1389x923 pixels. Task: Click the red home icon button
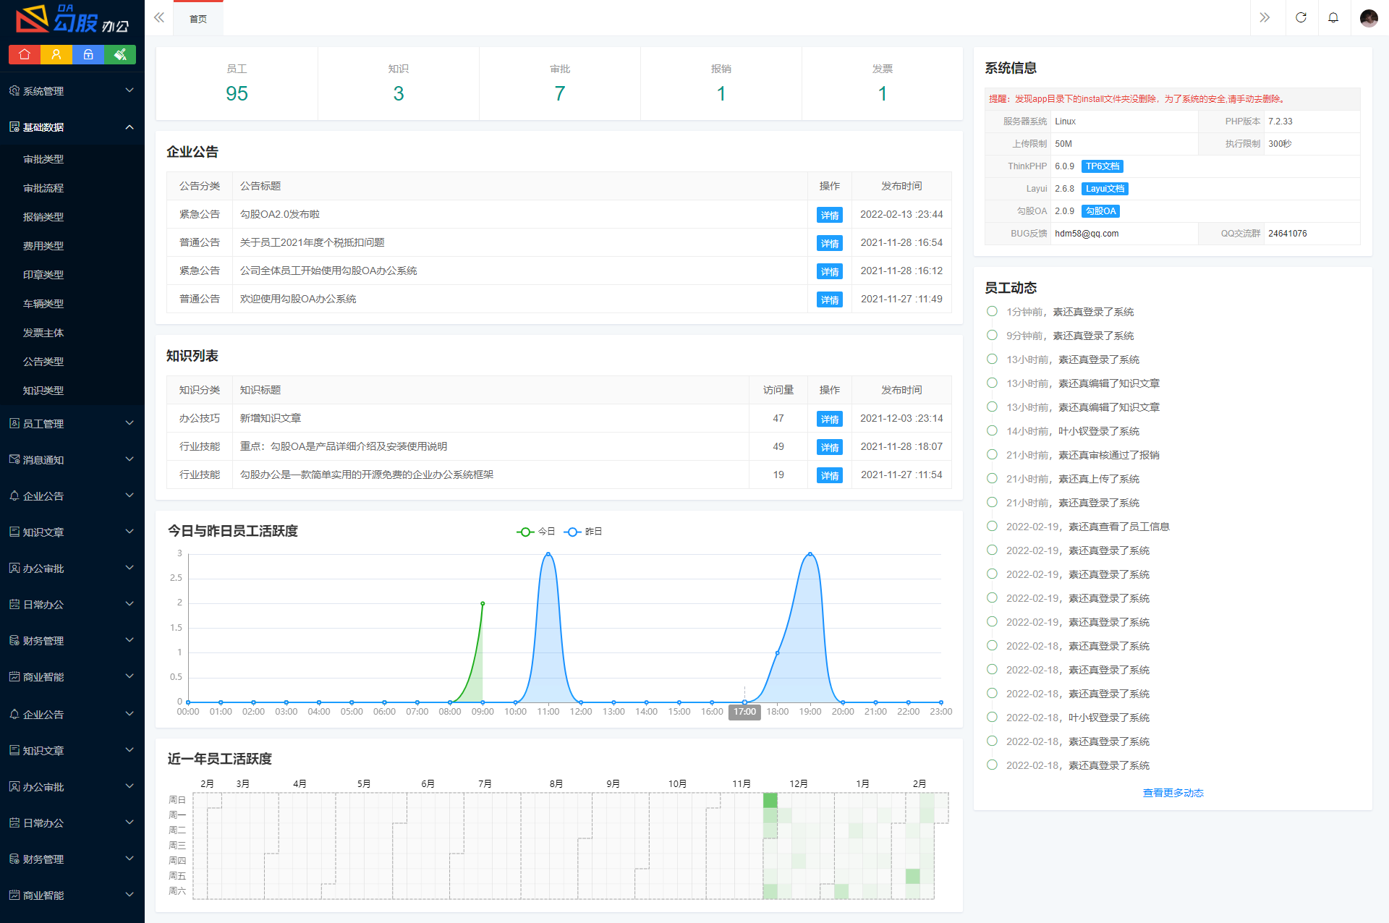click(x=24, y=54)
